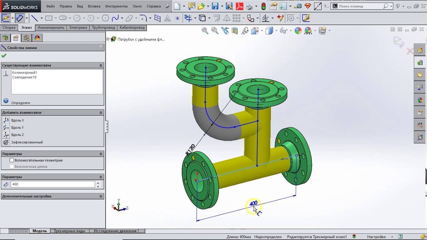Collapse Добавить взаимосвязи section
The height and width of the screenshot is (240, 427).
(101, 113)
